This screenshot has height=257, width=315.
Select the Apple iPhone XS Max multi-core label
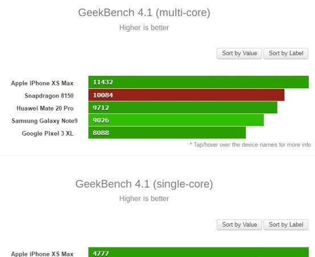point(42,83)
